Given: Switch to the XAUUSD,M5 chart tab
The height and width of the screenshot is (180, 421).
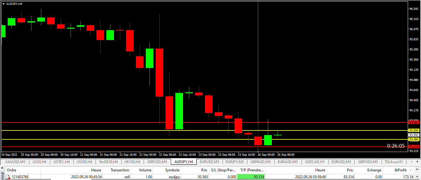Looking at the screenshot, I should coord(15,162).
